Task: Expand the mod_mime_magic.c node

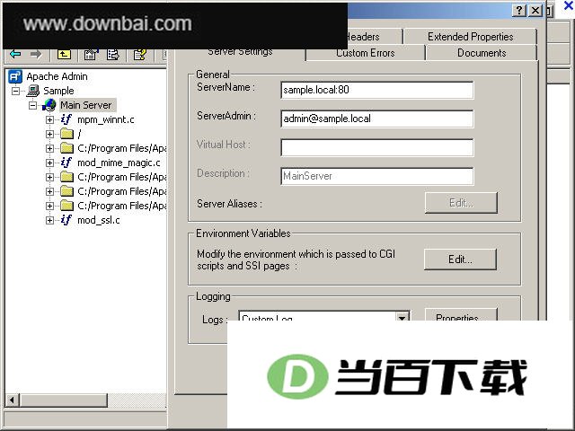Action: [x=49, y=163]
